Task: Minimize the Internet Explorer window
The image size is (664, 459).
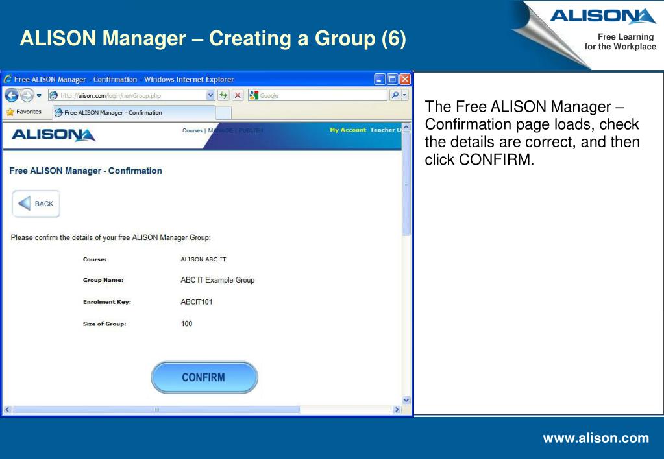Action: pyautogui.click(x=380, y=79)
